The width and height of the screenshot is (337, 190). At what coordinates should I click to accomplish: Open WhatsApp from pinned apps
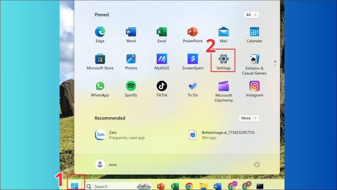tap(100, 89)
